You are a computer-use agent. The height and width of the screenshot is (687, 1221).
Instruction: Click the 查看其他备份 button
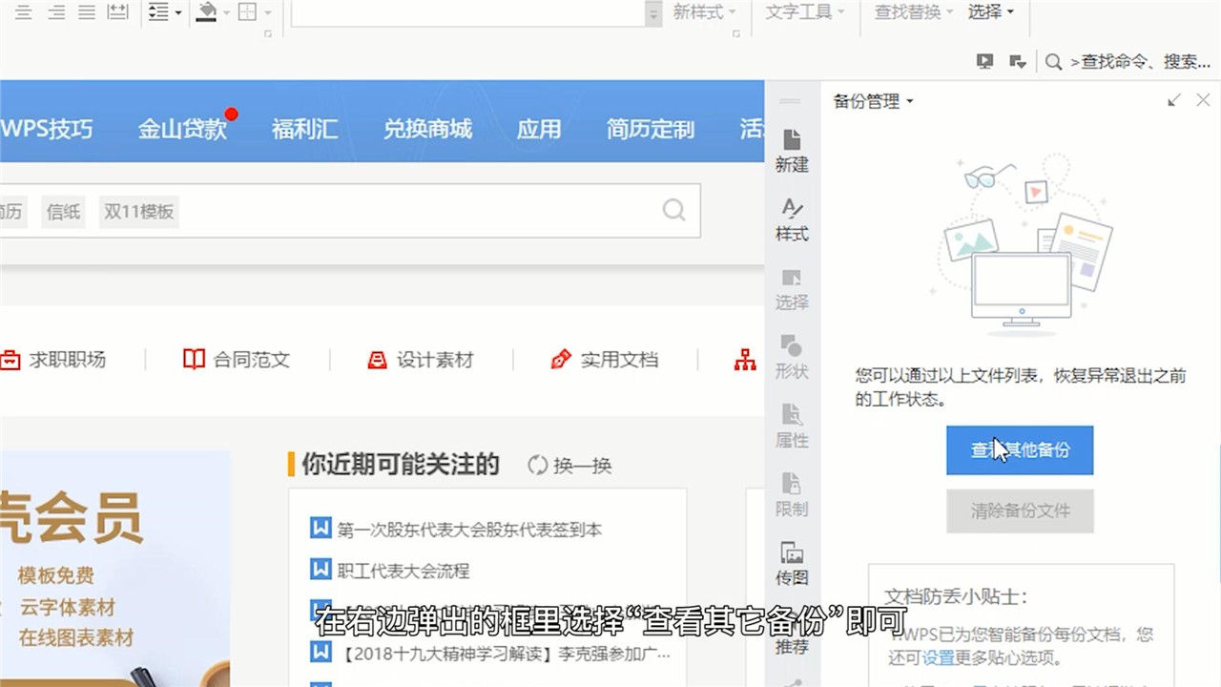pos(1020,449)
